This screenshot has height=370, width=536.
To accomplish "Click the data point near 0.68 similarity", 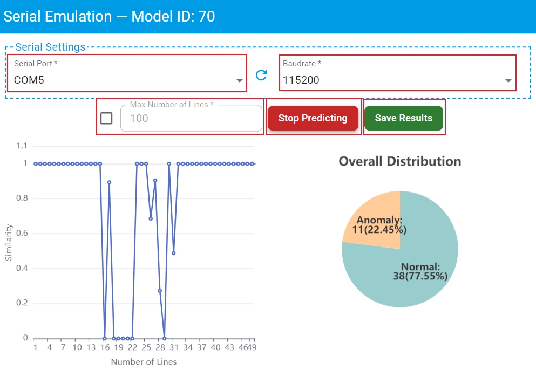I will pyautogui.click(x=151, y=218).
